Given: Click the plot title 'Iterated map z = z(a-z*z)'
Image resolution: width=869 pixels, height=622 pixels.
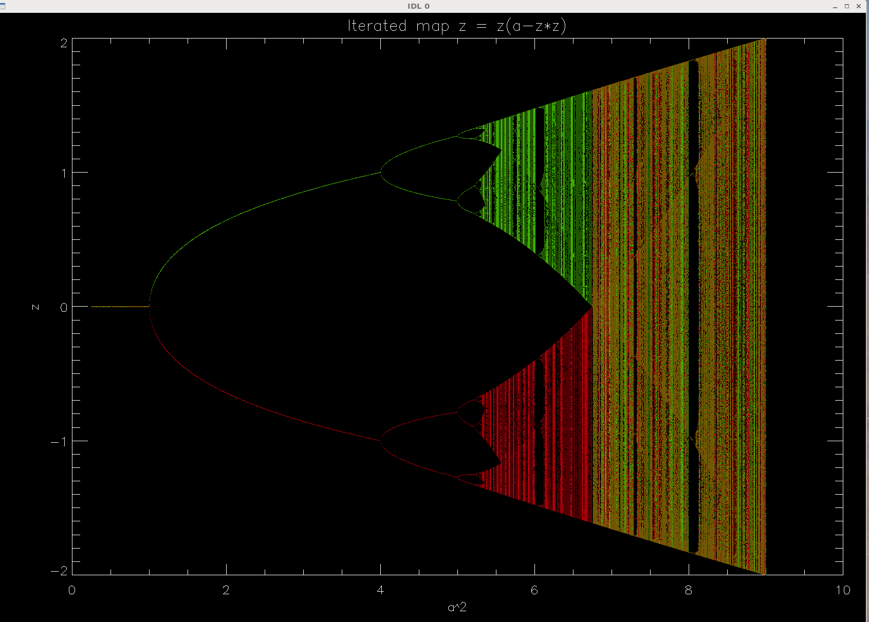Looking at the screenshot, I should pyautogui.click(x=456, y=26).
